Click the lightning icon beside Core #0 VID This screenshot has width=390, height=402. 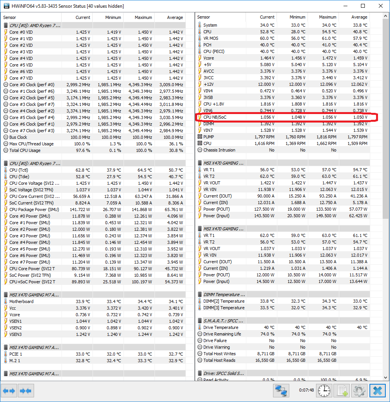click(x=6, y=32)
